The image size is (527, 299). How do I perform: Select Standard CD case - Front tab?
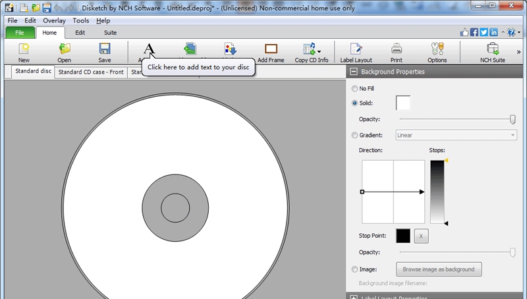pos(91,72)
